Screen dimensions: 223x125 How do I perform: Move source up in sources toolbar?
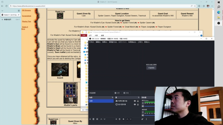point(127,119)
